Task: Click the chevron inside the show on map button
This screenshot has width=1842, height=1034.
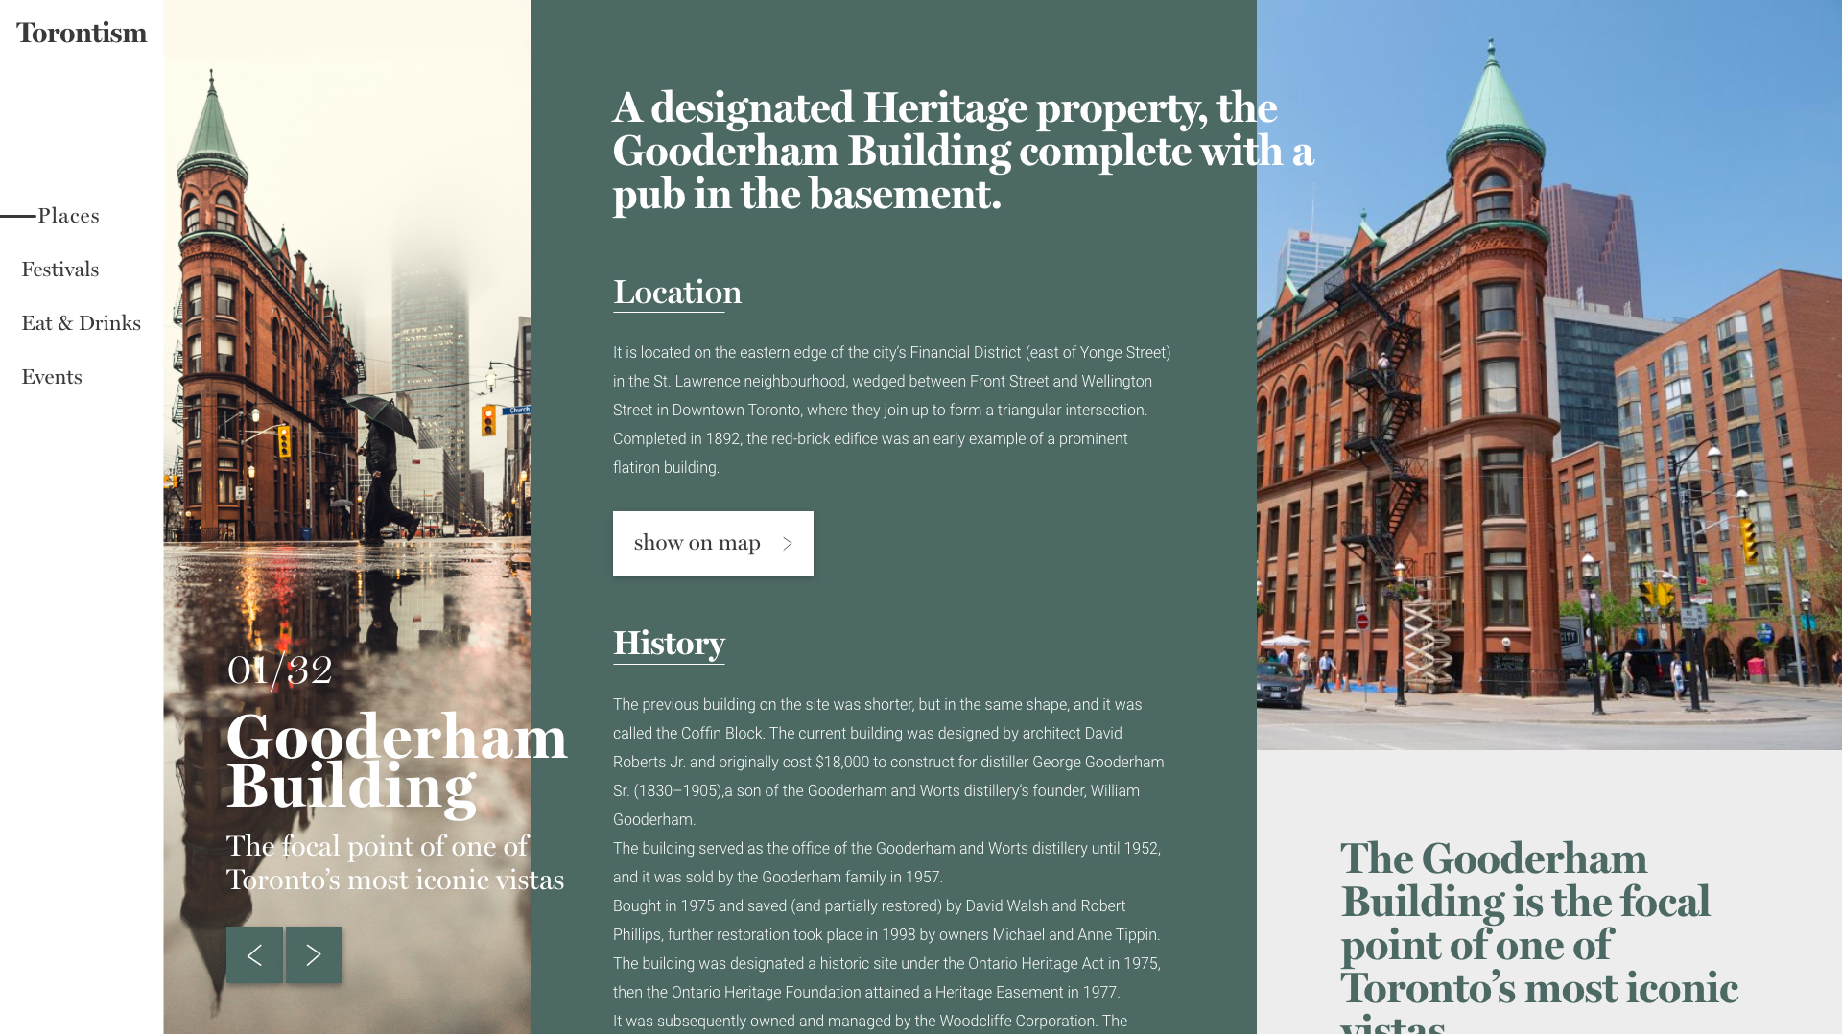Action: [788, 544]
